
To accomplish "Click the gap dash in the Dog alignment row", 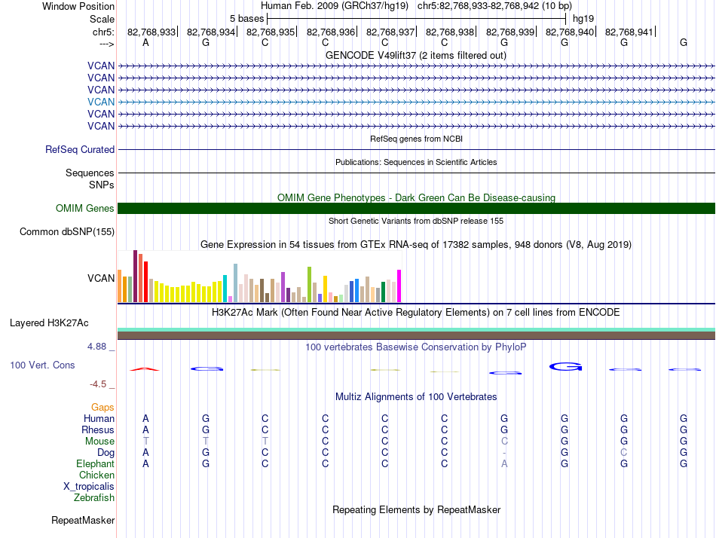I will [x=504, y=453].
